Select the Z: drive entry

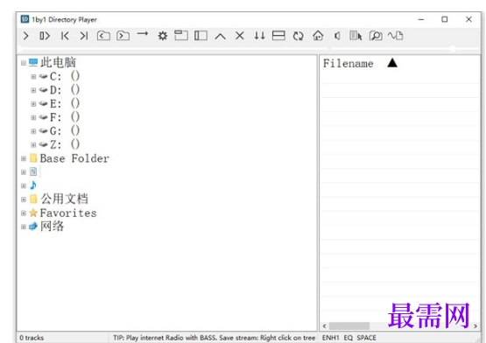tap(65, 144)
